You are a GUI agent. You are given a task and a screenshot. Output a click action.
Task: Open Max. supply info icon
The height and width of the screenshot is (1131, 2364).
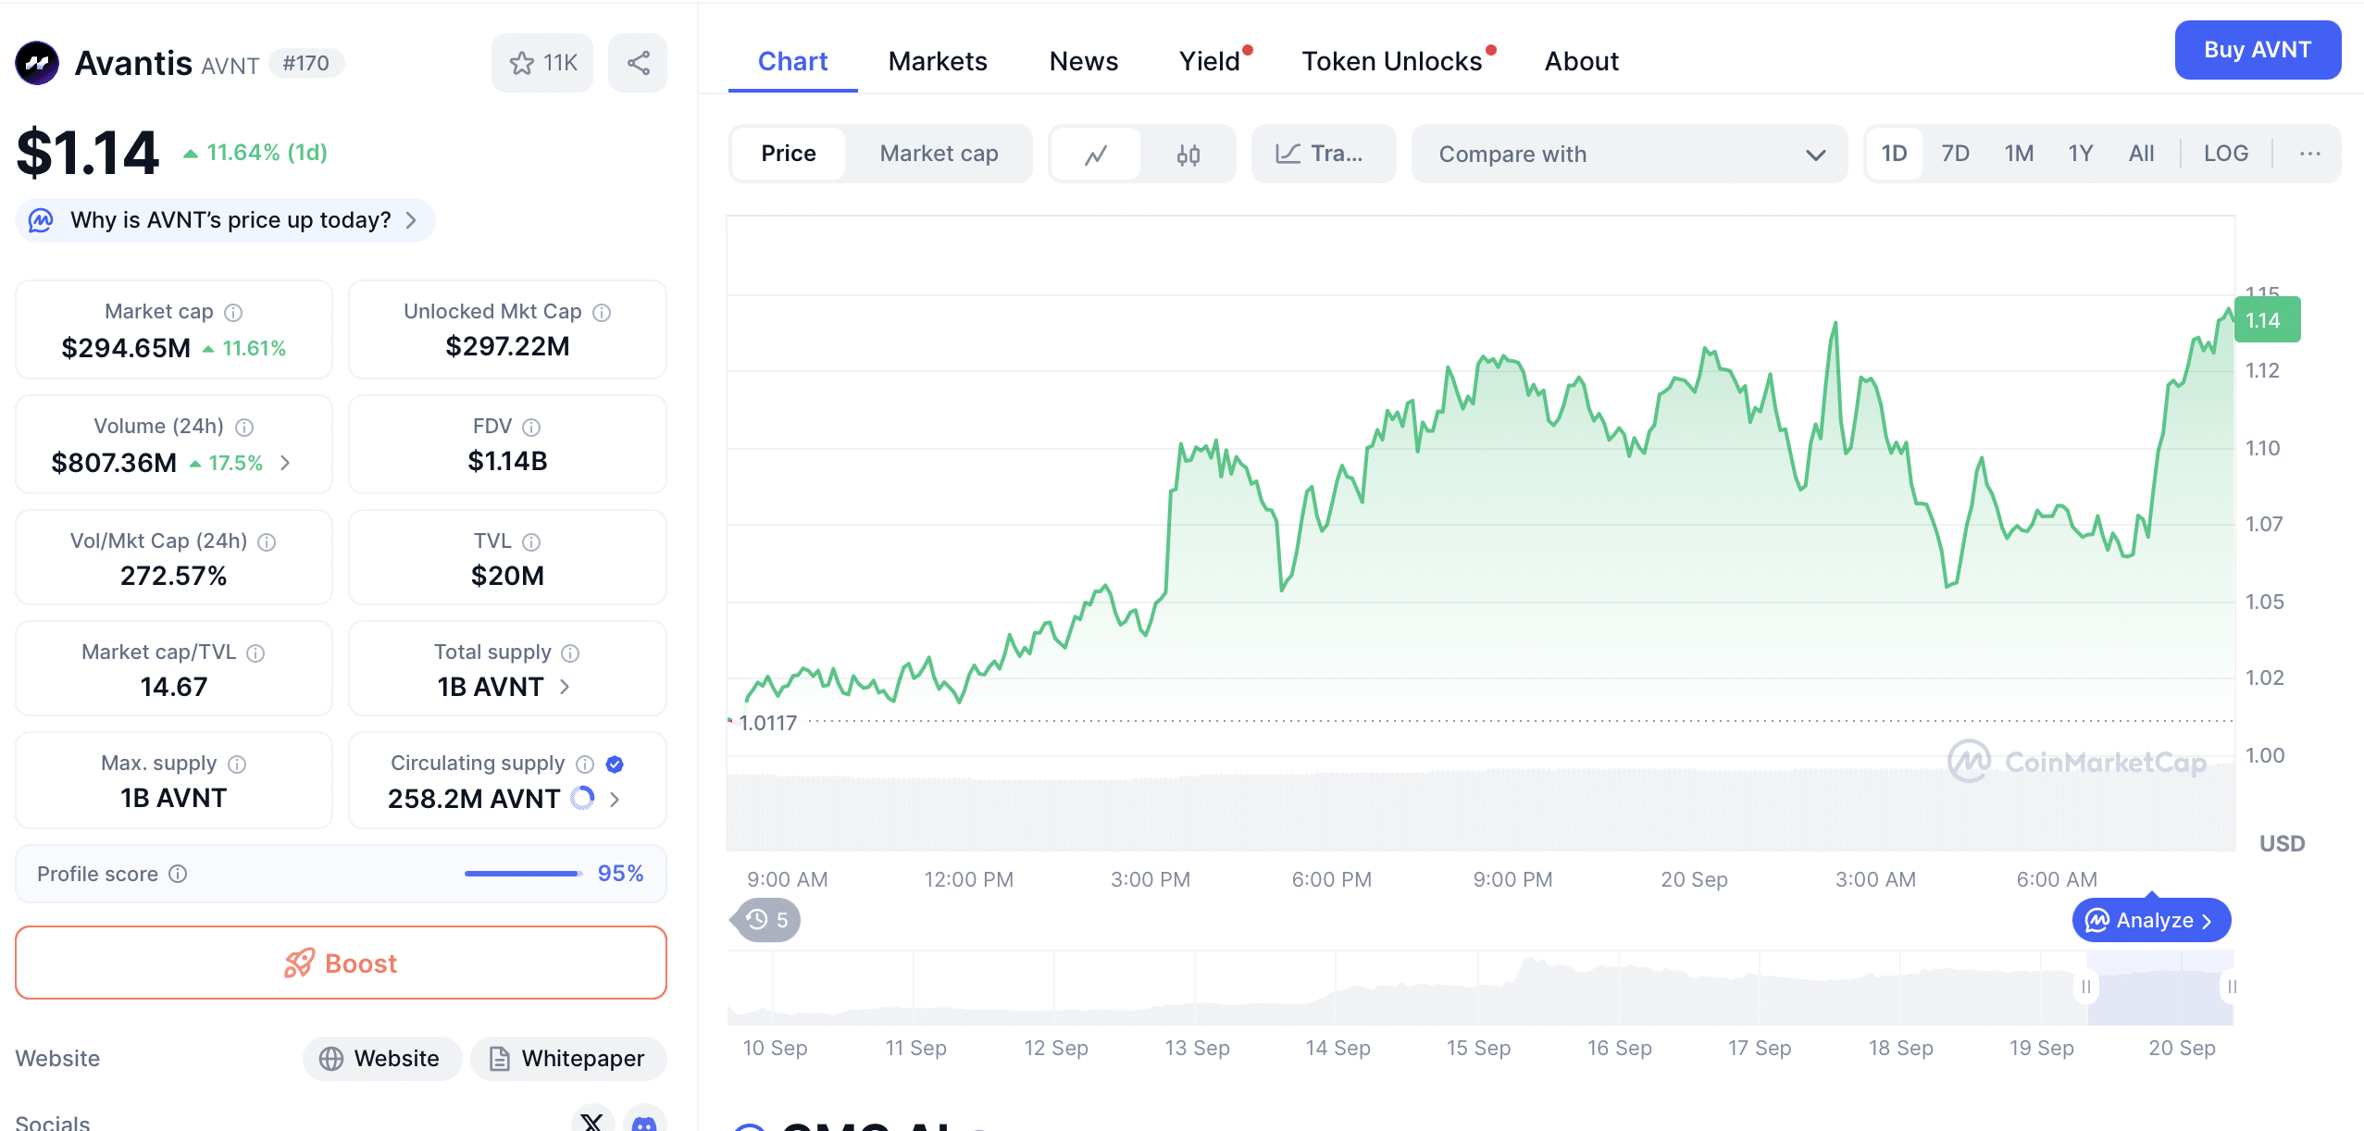(x=237, y=764)
